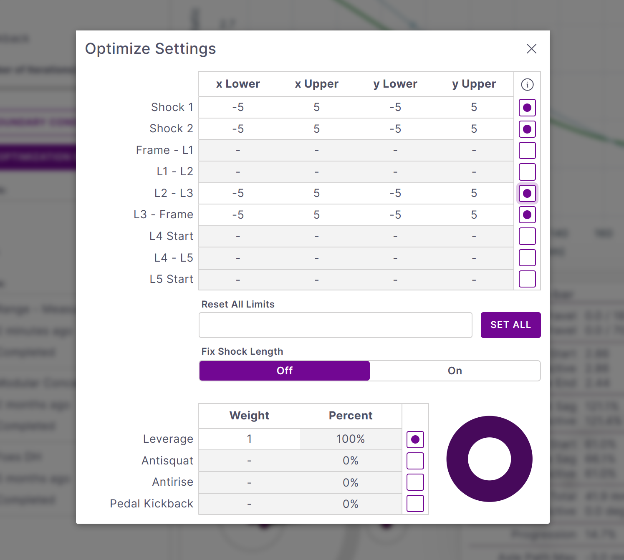Image resolution: width=624 pixels, height=560 pixels.
Task: Enable the Pedal Kickback checkbox
Action: 415,504
